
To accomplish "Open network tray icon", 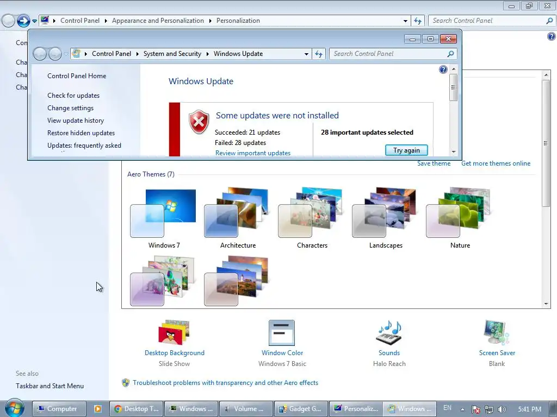I will pyautogui.click(x=489, y=409).
